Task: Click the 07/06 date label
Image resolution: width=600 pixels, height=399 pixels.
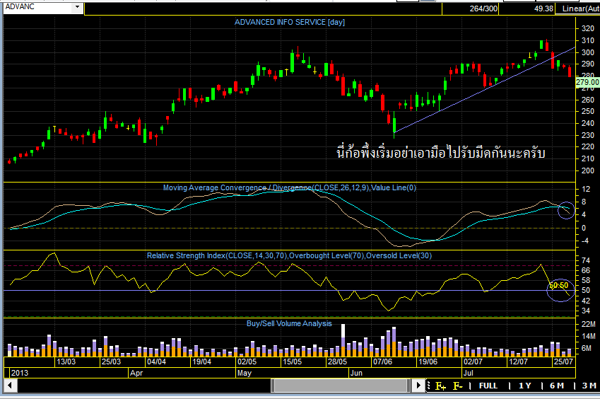Action: pyautogui.click(x=382, y=362)
